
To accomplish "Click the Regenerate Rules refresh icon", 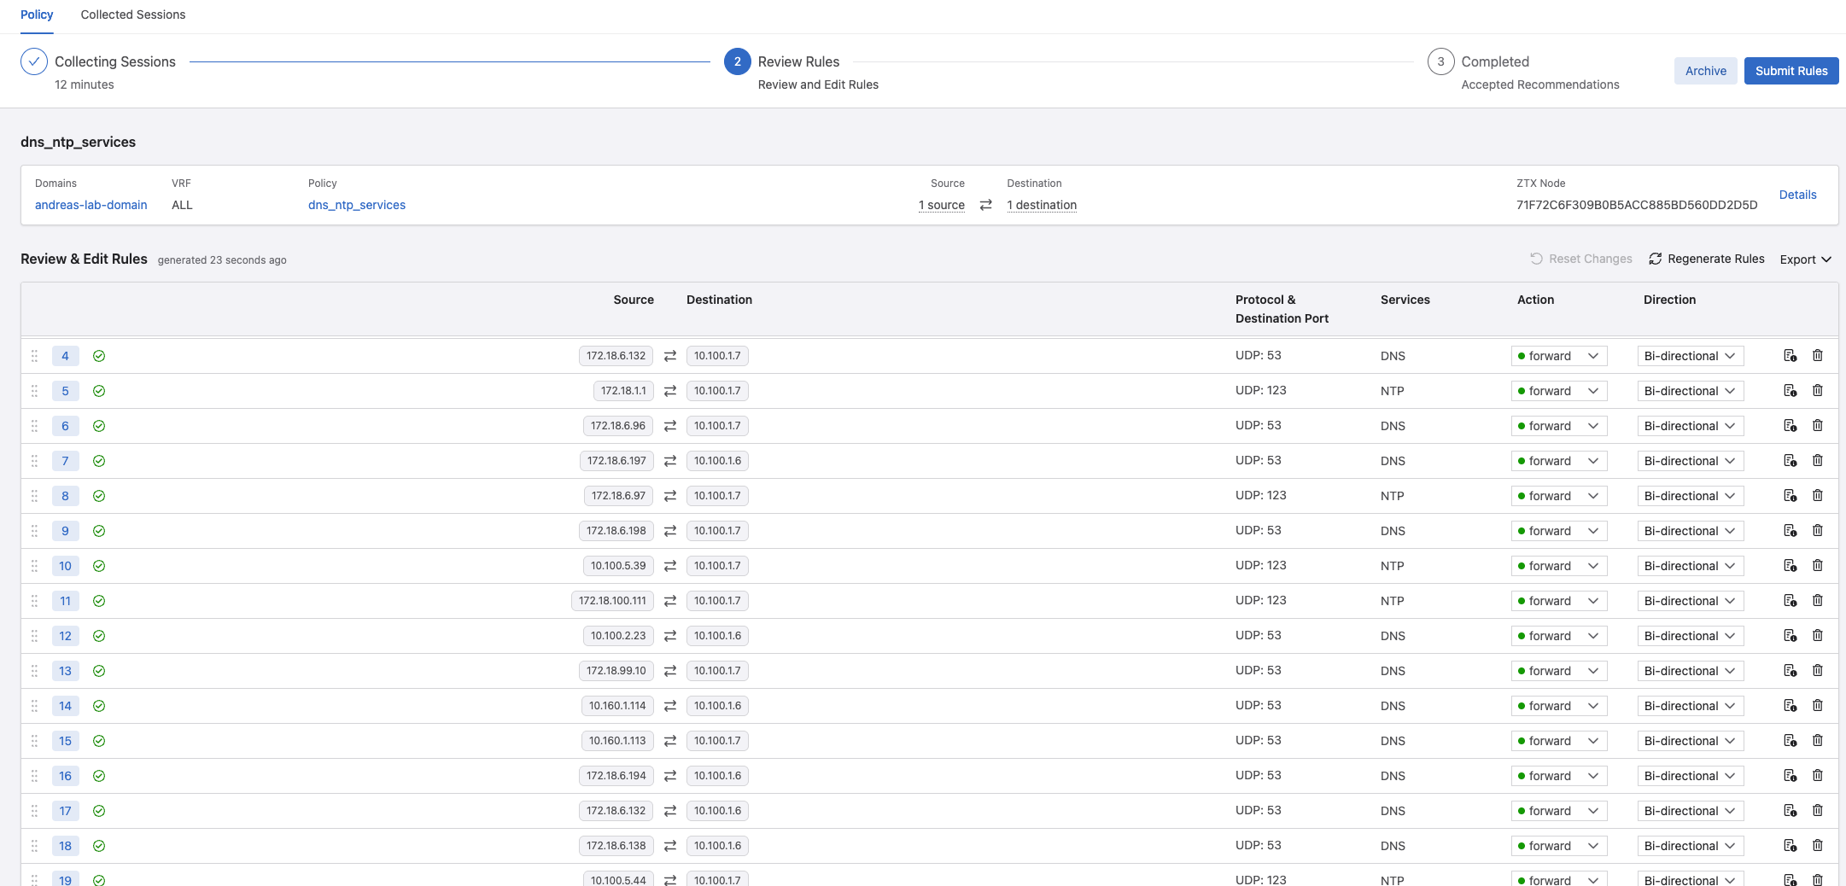I will pyautogui.click(x=1655, y=259).
